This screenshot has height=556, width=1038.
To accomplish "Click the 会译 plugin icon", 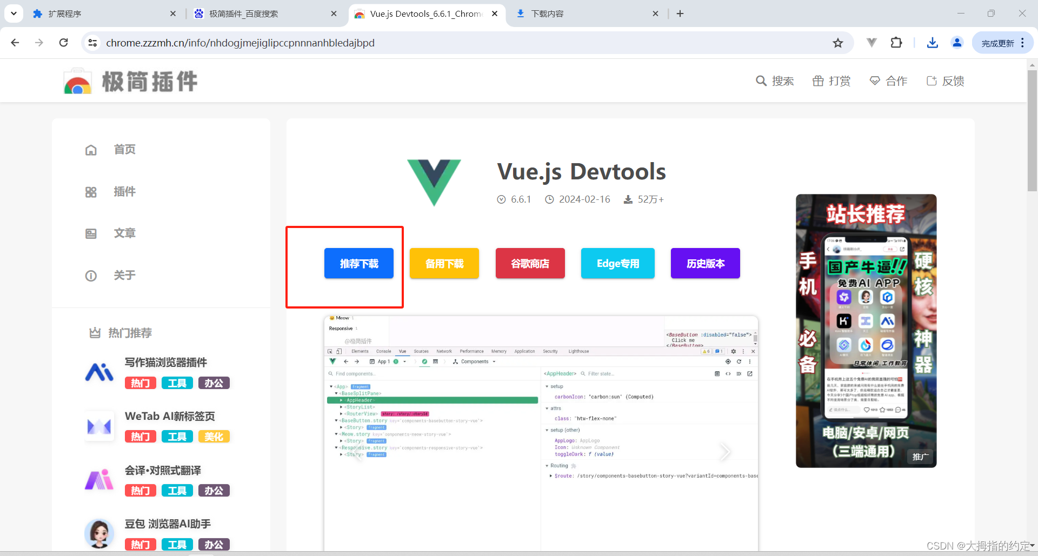I will [x=99, y=480].
